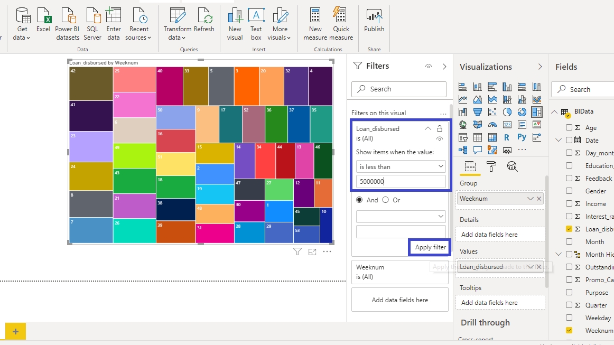Select the Or radio button
This screenshot has width=614, height=345.
(x=385, y=200)
